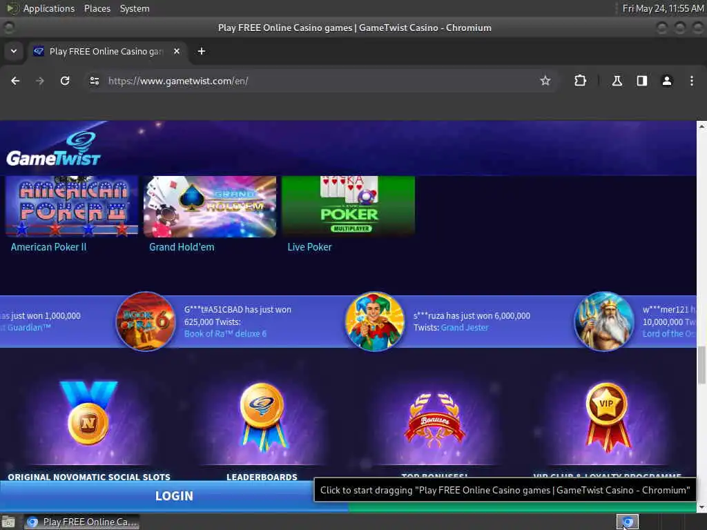Click the VIP star medal icon

pos(607,417)
